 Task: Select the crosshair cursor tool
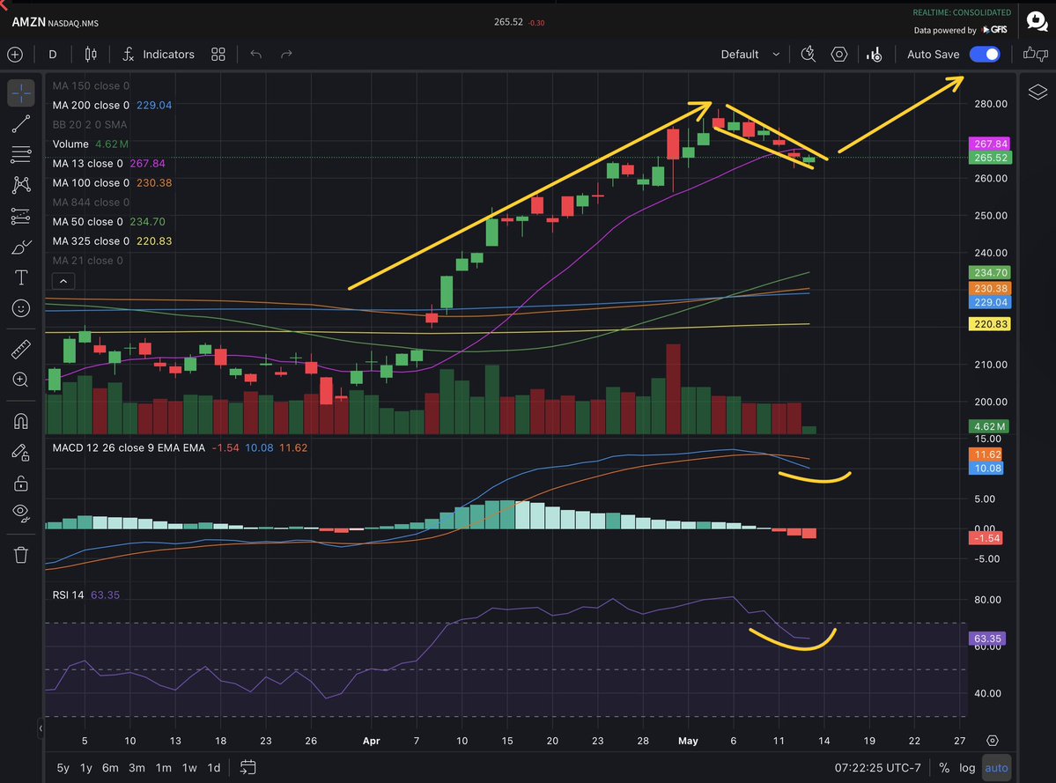21,92
